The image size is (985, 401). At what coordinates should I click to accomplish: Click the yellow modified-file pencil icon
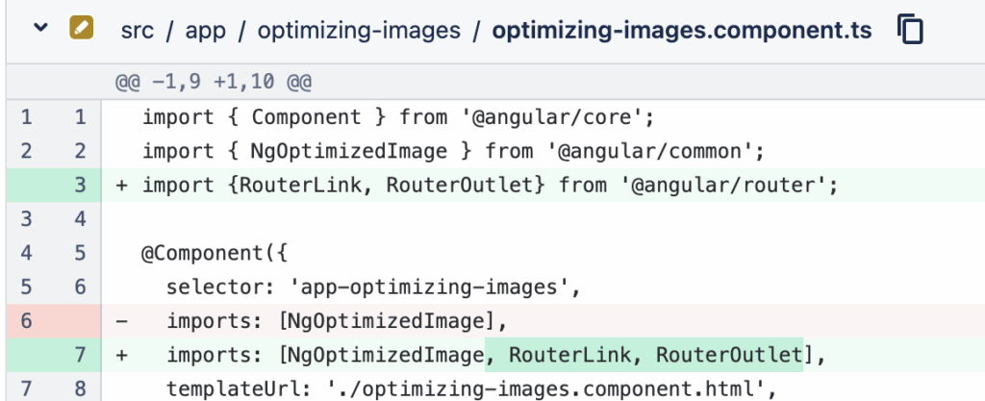[x=82, y=28]
